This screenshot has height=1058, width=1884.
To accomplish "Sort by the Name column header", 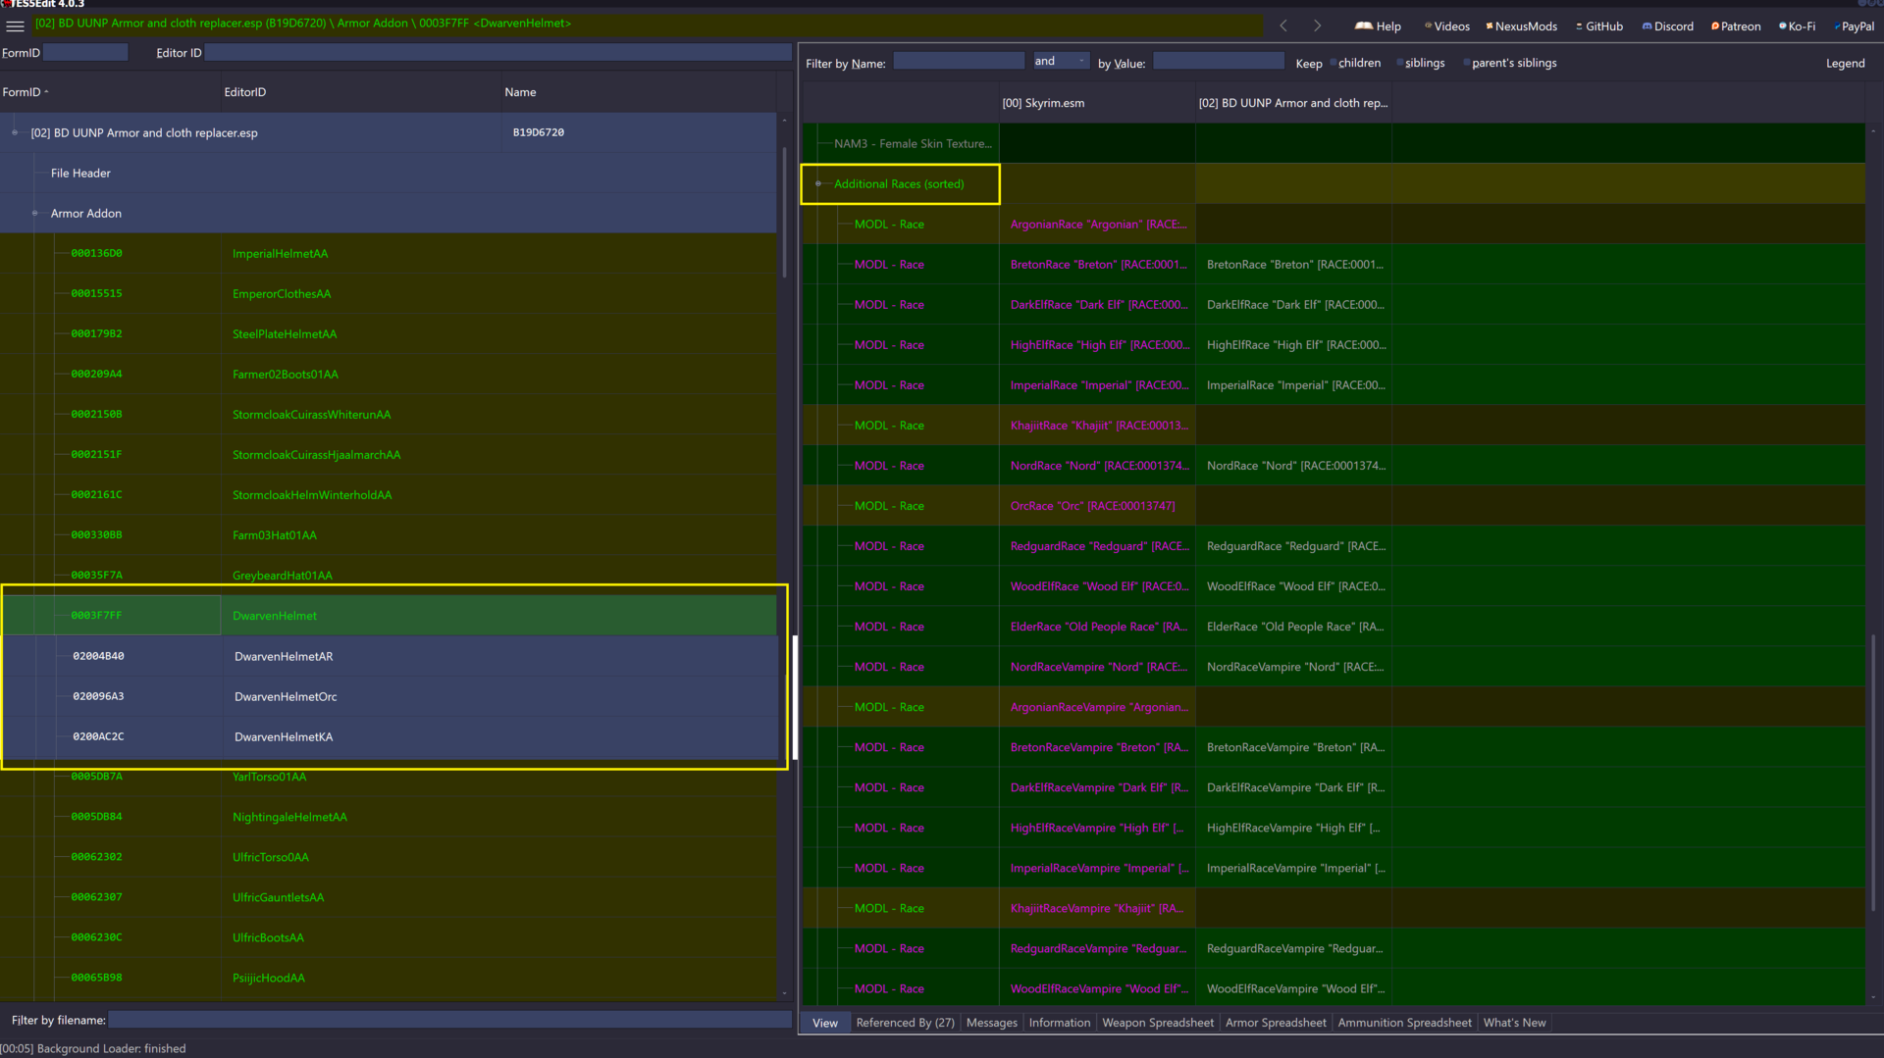I will (x=638, y=92).
